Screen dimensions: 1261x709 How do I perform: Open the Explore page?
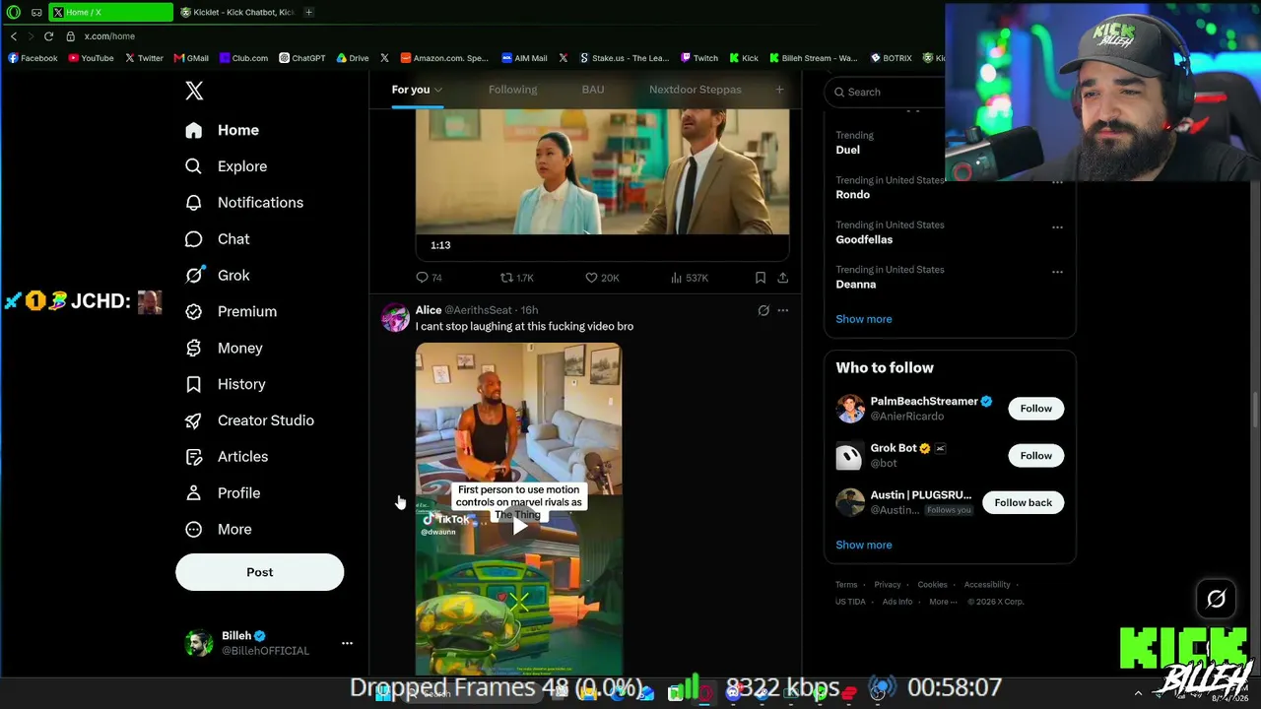[x=227, y=166]
